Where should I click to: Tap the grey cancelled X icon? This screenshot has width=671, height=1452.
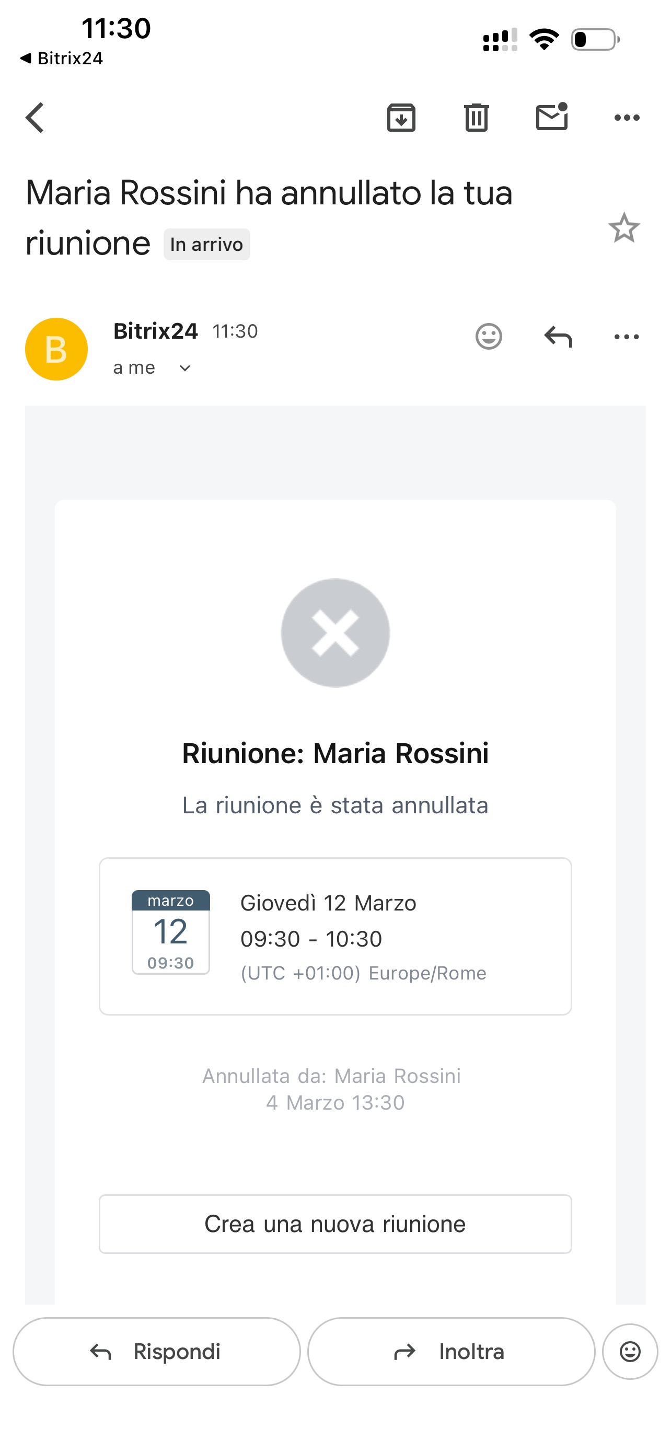[335, 632]
